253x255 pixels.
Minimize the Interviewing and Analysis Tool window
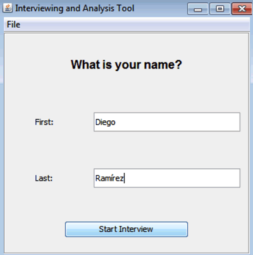pyautogui.click(x=198, y=9)
